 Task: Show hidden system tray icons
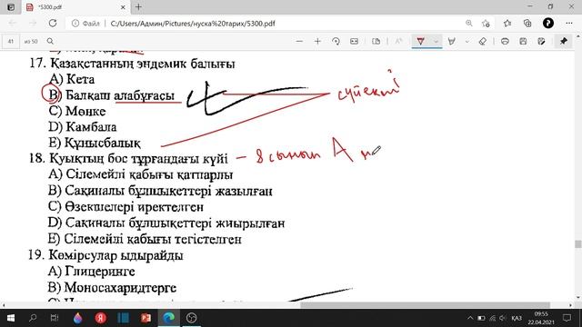point(470,318)
